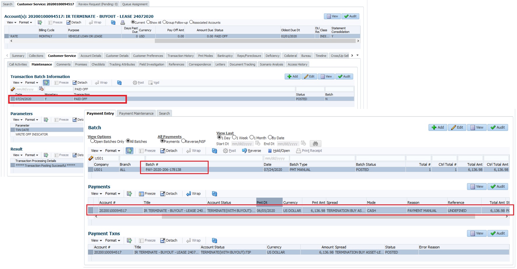Open the Start Dt calendar picker
The height and width of the screenshot is (269, 517).
(x=258, y=143)
